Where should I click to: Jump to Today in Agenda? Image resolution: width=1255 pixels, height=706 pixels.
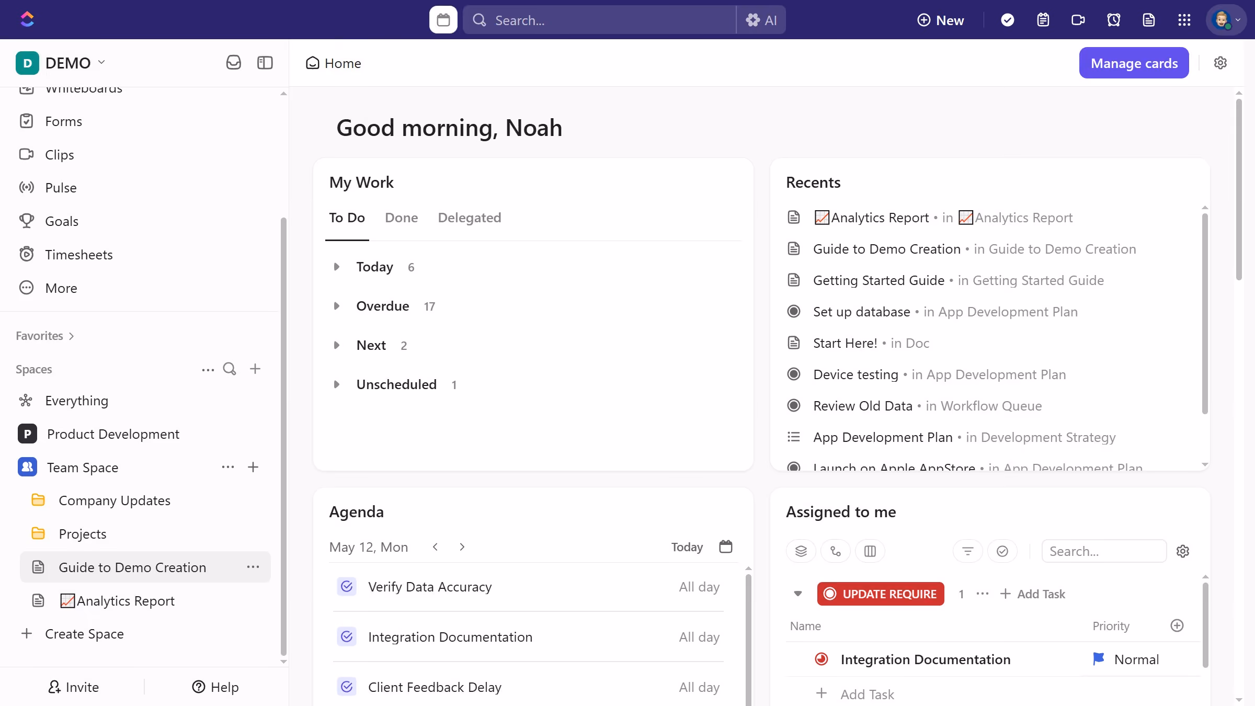pos(687,547)
